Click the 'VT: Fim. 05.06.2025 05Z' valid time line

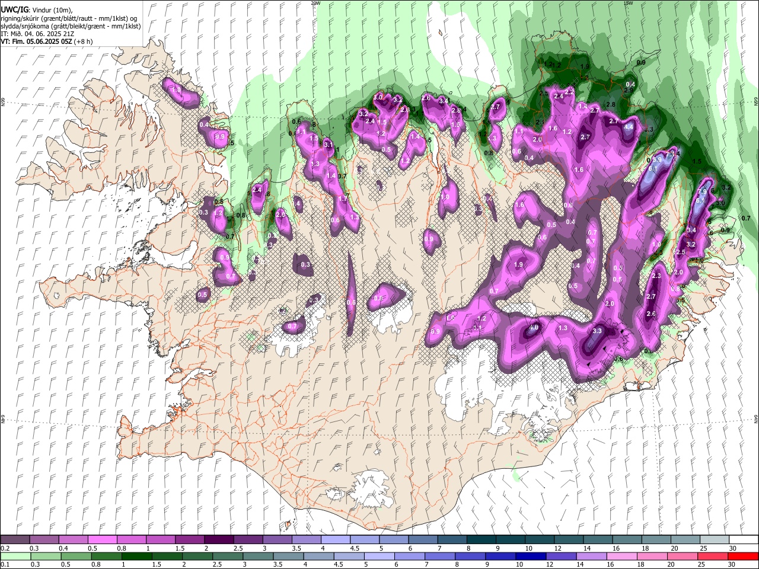pos(46,41)
